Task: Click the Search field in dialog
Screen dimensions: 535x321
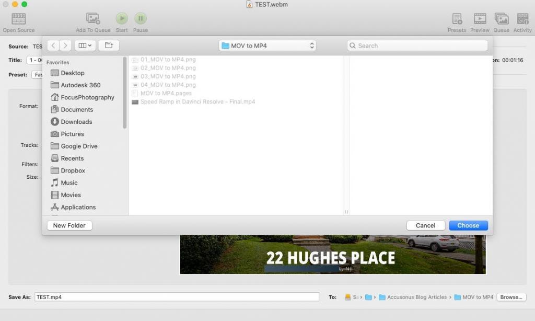Action: click(x=417, y=46)
